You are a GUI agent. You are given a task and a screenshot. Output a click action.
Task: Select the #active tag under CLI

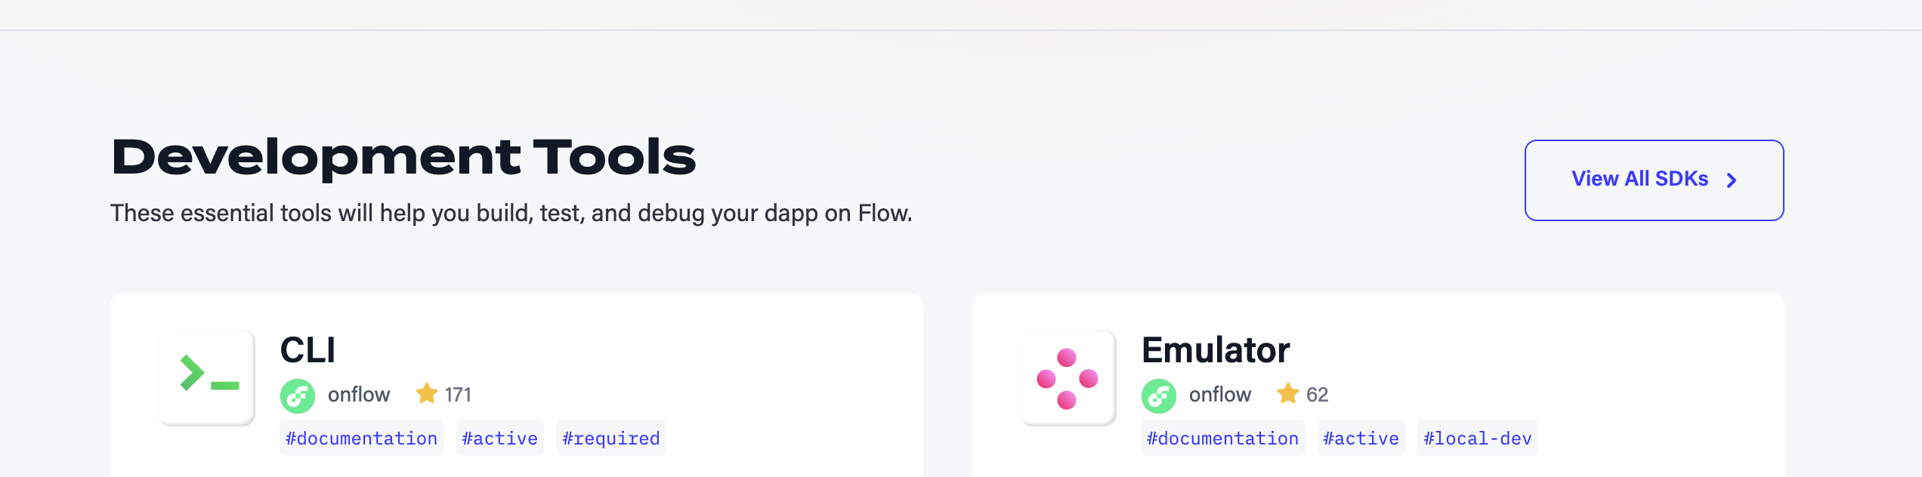(499, 438)
